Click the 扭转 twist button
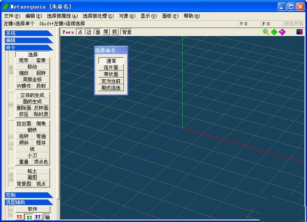The height and width of the screenshot is (222, 307). coord(24,136)
